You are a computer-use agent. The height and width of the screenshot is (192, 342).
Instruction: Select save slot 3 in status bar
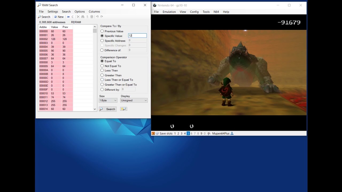coord(181,134)
